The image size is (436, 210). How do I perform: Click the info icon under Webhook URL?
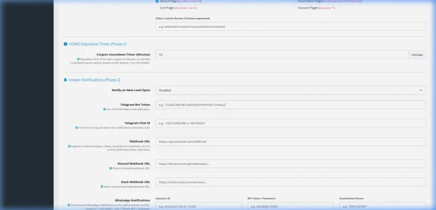tap(69, 146)
